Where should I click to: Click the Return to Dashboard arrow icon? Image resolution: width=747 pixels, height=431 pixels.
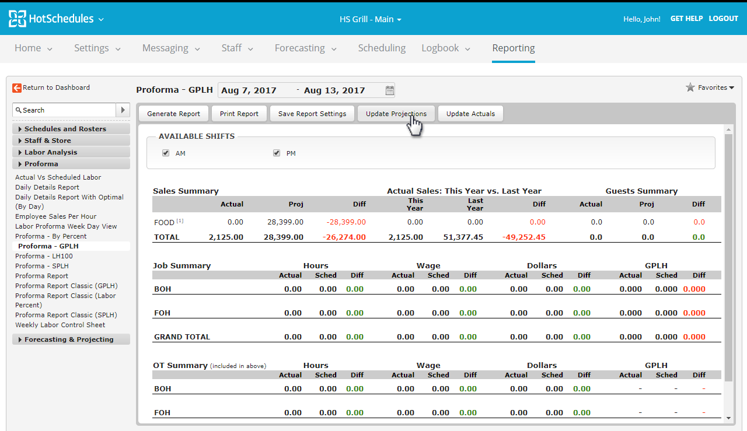17,87
